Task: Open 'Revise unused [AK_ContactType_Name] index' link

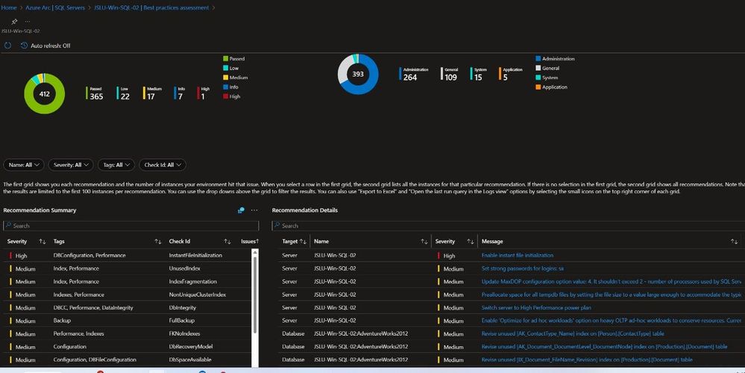Action: click(x=573, y=333)
